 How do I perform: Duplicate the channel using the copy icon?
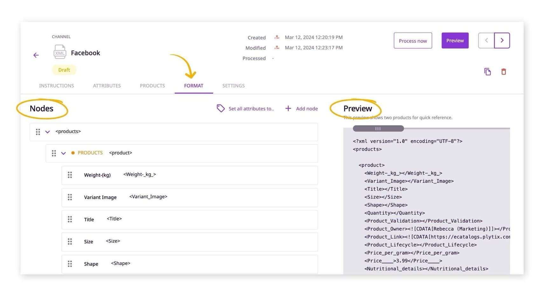[488, 72]
